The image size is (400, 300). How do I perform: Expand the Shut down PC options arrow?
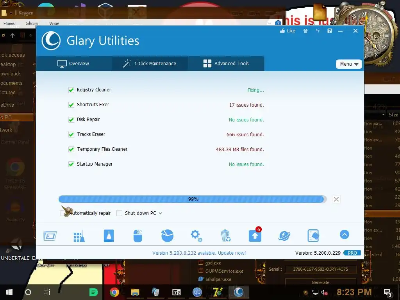[160, 213]
